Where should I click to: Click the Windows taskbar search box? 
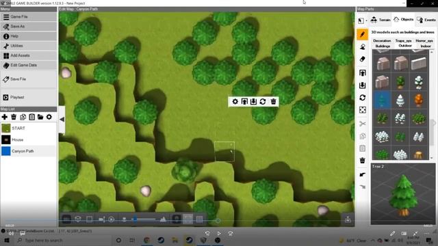[63, 241]
